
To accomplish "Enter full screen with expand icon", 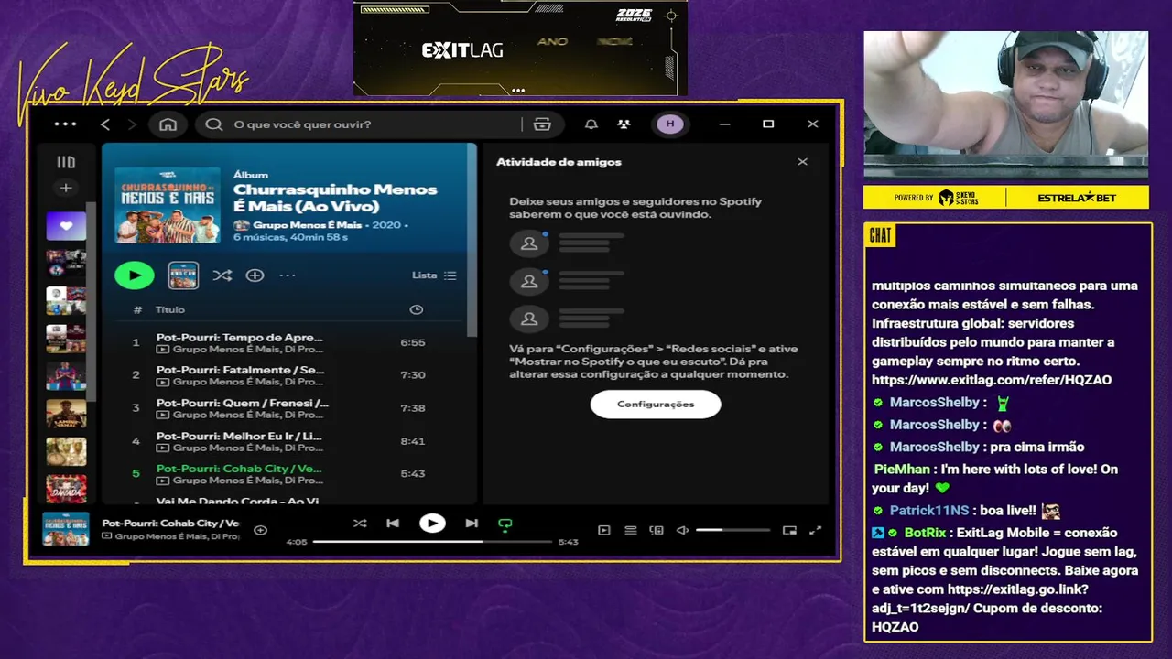I will [815, 530].
